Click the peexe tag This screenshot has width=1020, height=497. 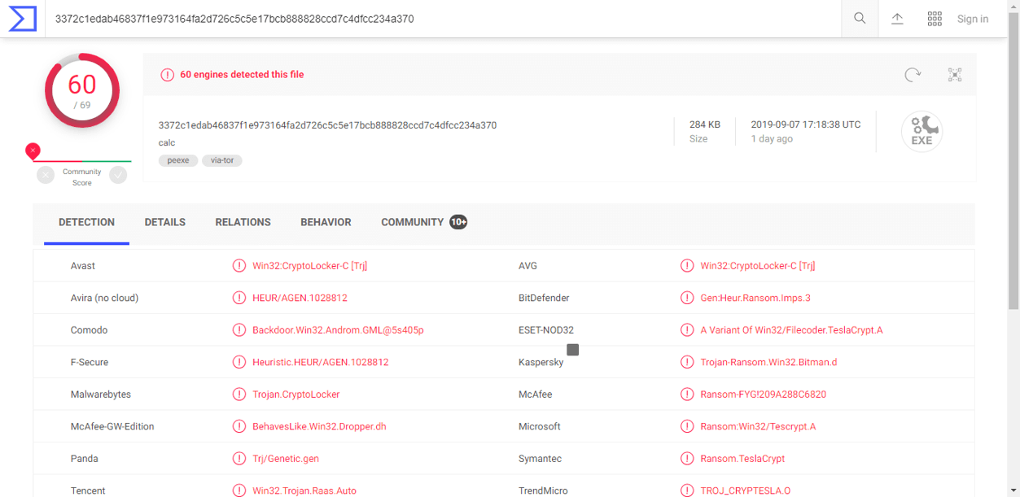[x=178, y=160]
